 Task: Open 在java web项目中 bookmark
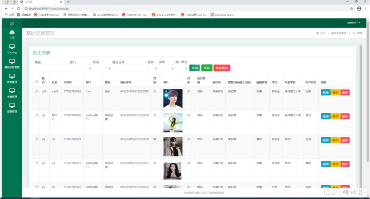(164, 15)
